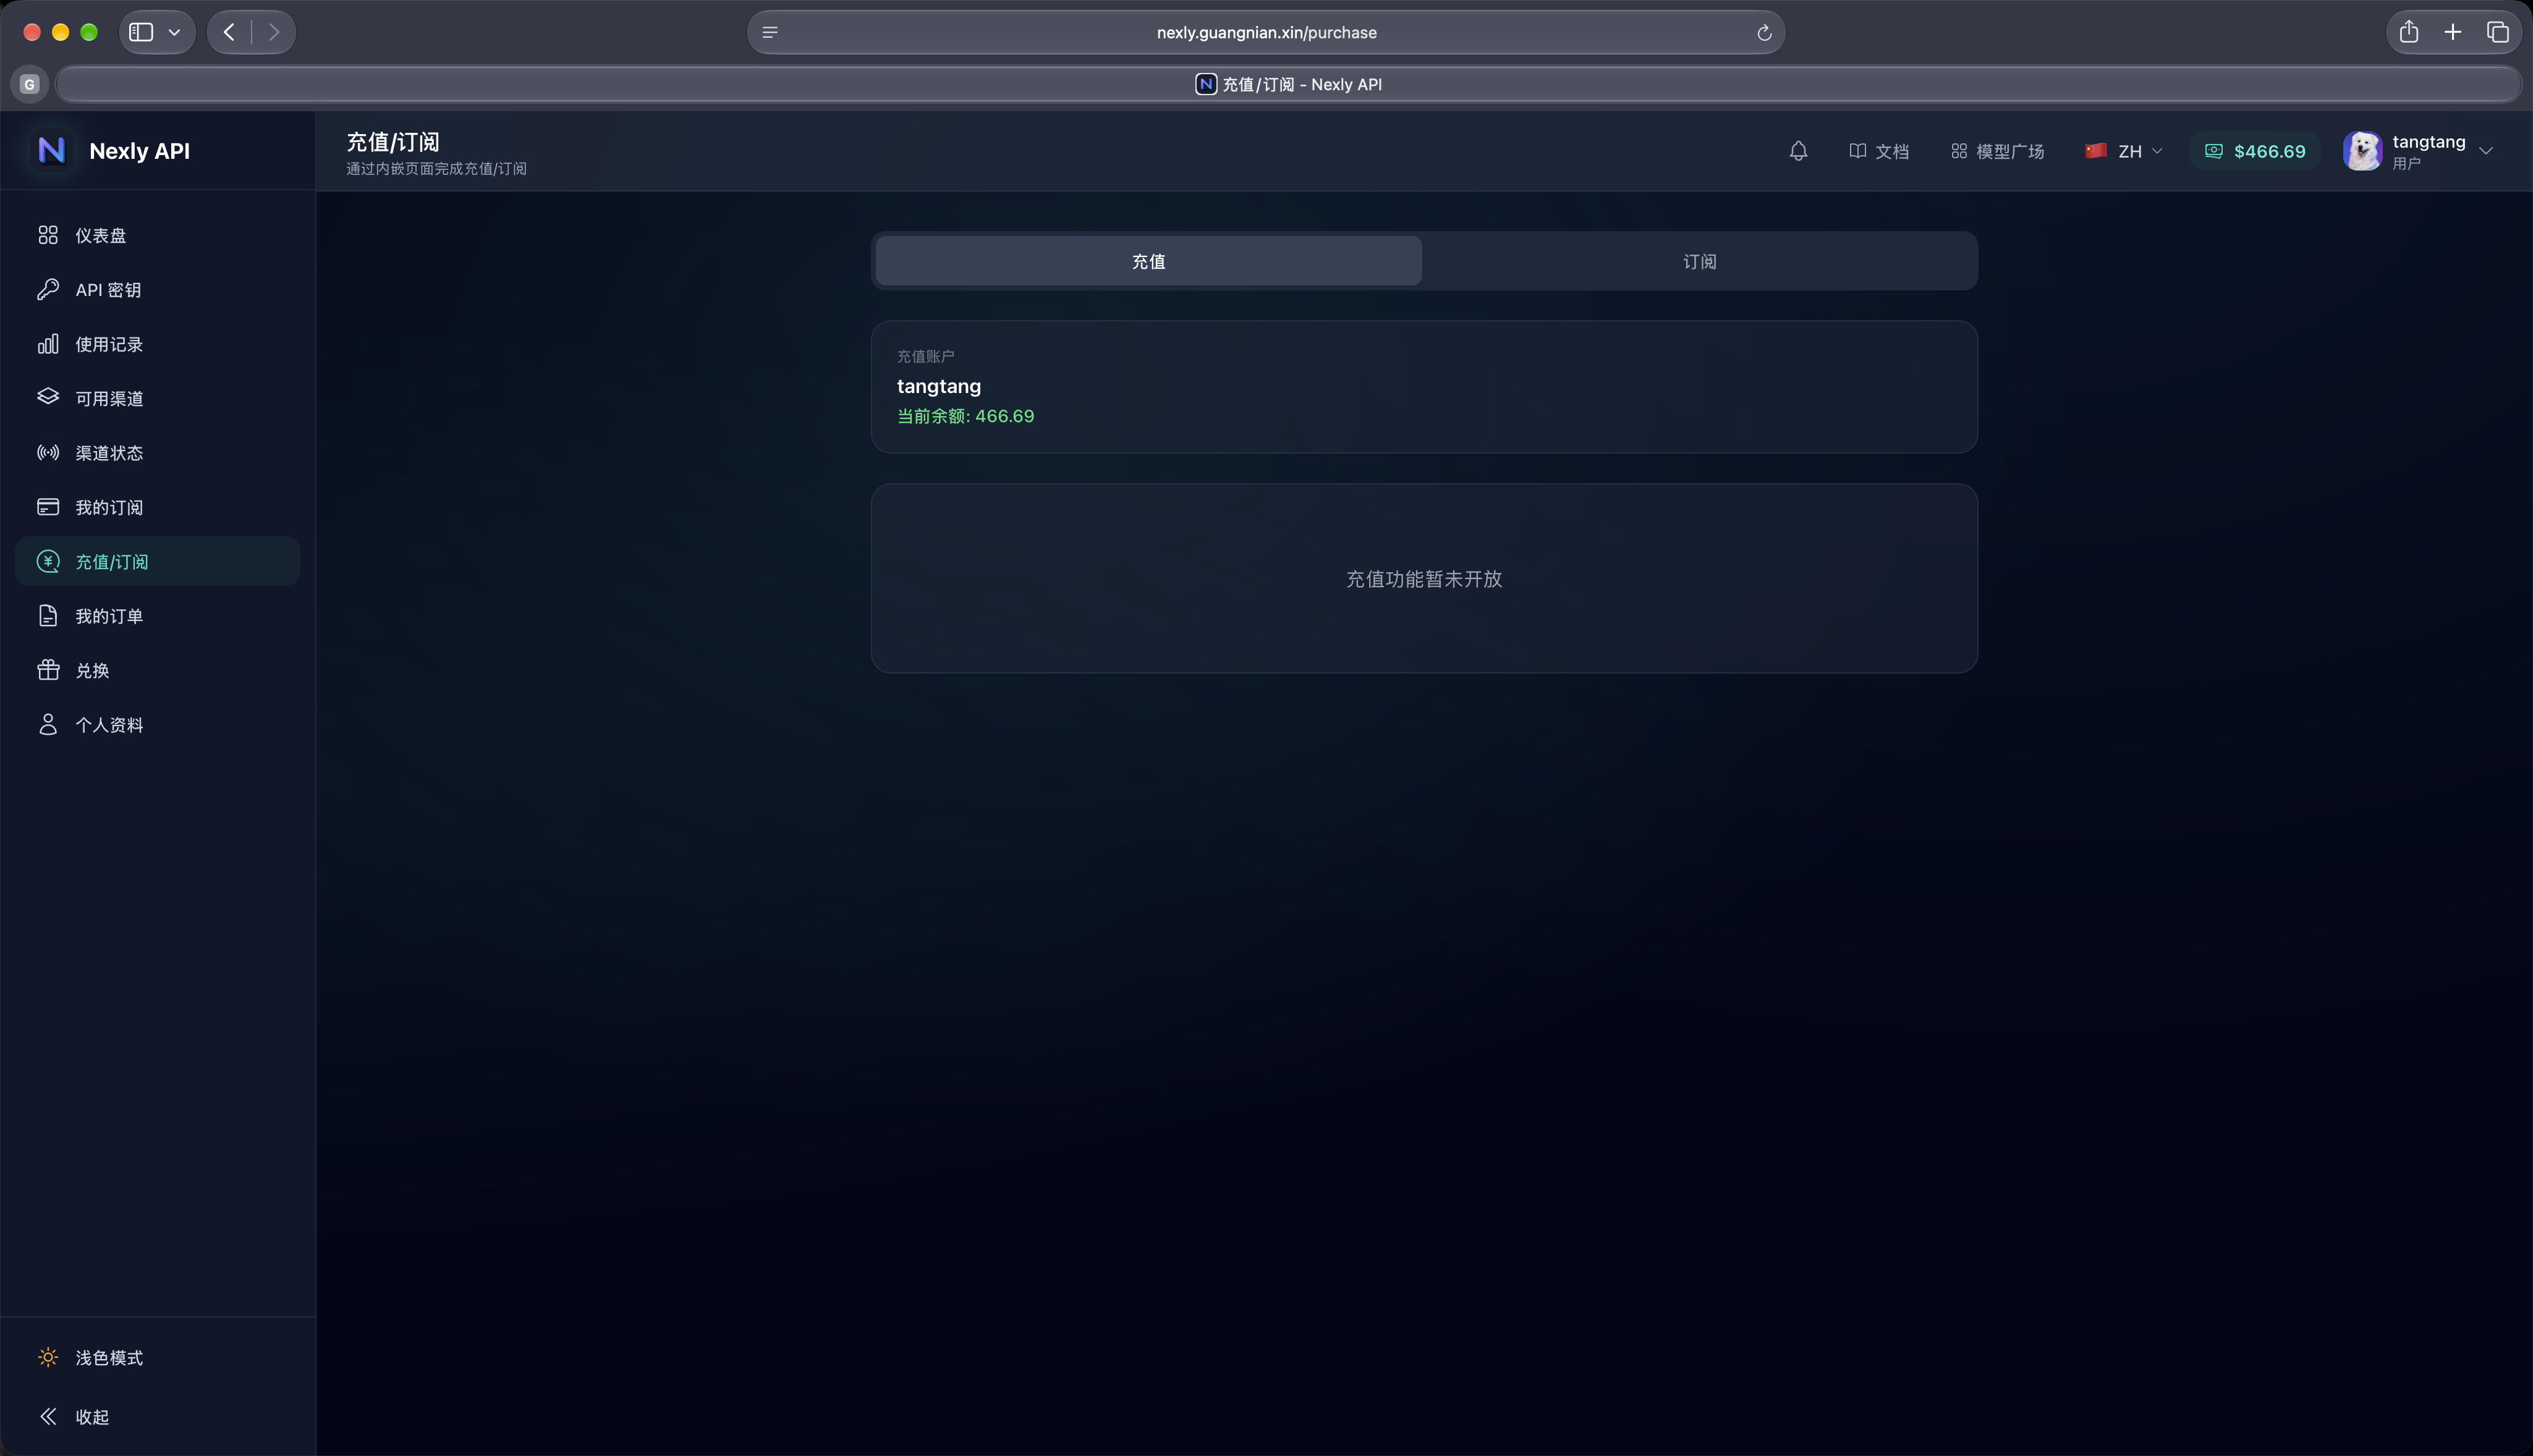The width and height of the screenshot is (2533, 1456).
Task: Toggle the Safari sidebar button
Action: click(142, 33)
